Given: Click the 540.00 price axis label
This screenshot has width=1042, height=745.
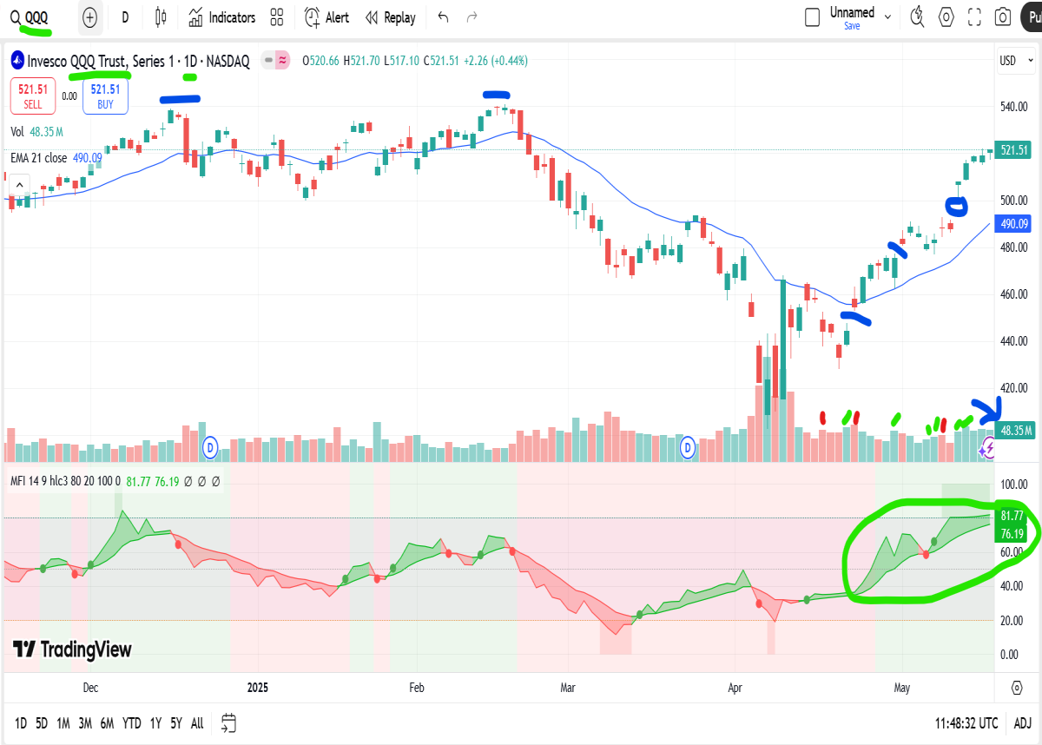Looking at the screenshot, I should (1012, 107).
